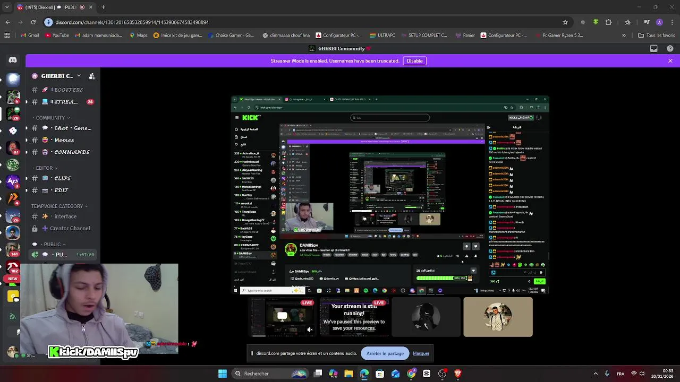Viewport: 680px width, 382px height.
Task: Bookmark this page with the star icon
Action: click(x=565, y=22)
